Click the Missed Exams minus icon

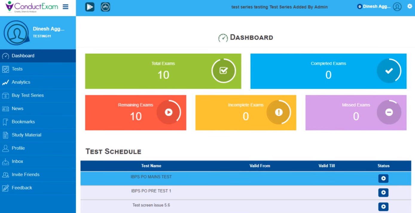click(x=389, y=112)
